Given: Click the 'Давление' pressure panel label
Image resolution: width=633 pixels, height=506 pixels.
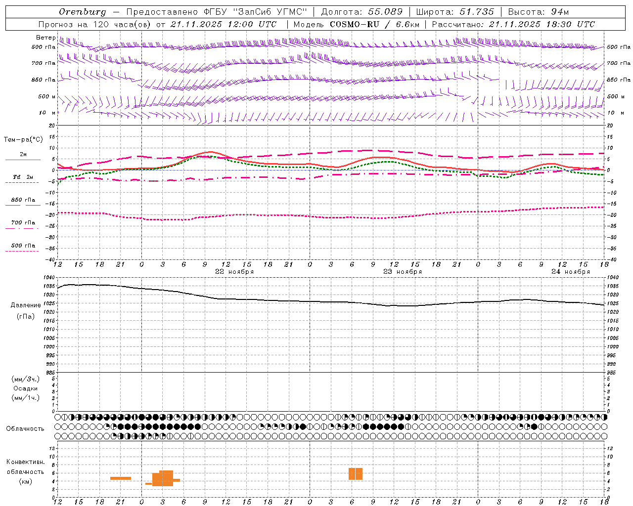Looking at the screenshot, I should (x=26, y=305).
